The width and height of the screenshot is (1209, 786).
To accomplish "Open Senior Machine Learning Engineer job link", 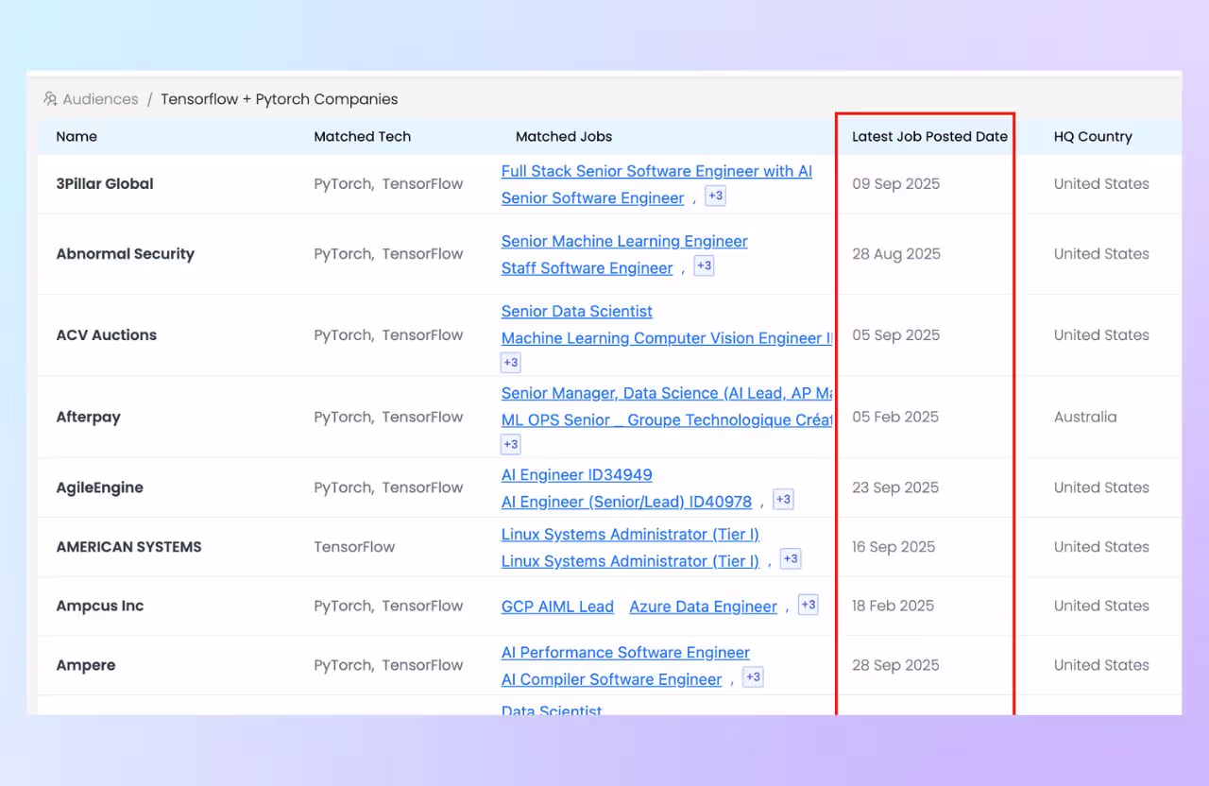I will coord(624,241).
